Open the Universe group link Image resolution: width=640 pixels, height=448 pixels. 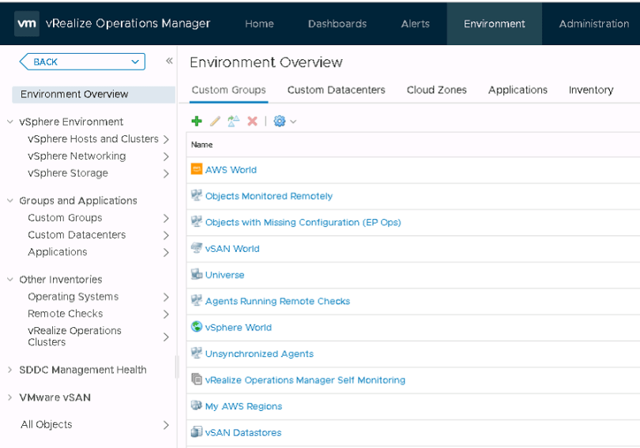coord(225,275)
